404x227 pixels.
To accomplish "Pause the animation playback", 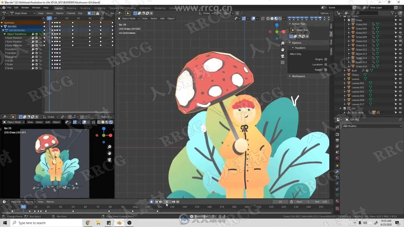I will pos(167,202).
